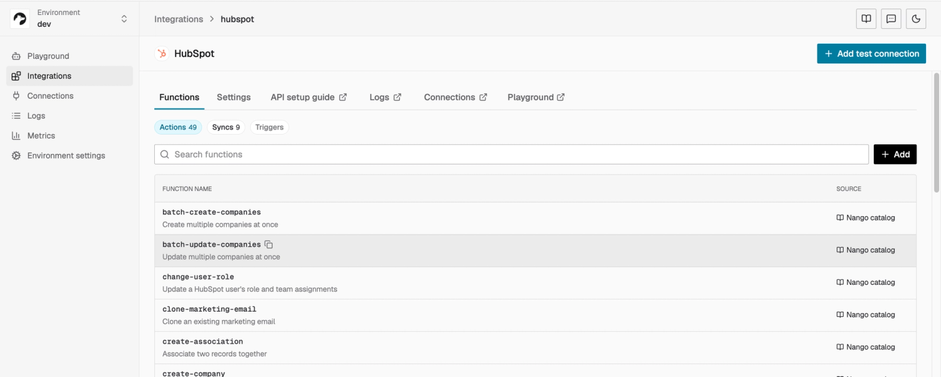
Task: Switch to the Functions tab
Action: (179, 97)
